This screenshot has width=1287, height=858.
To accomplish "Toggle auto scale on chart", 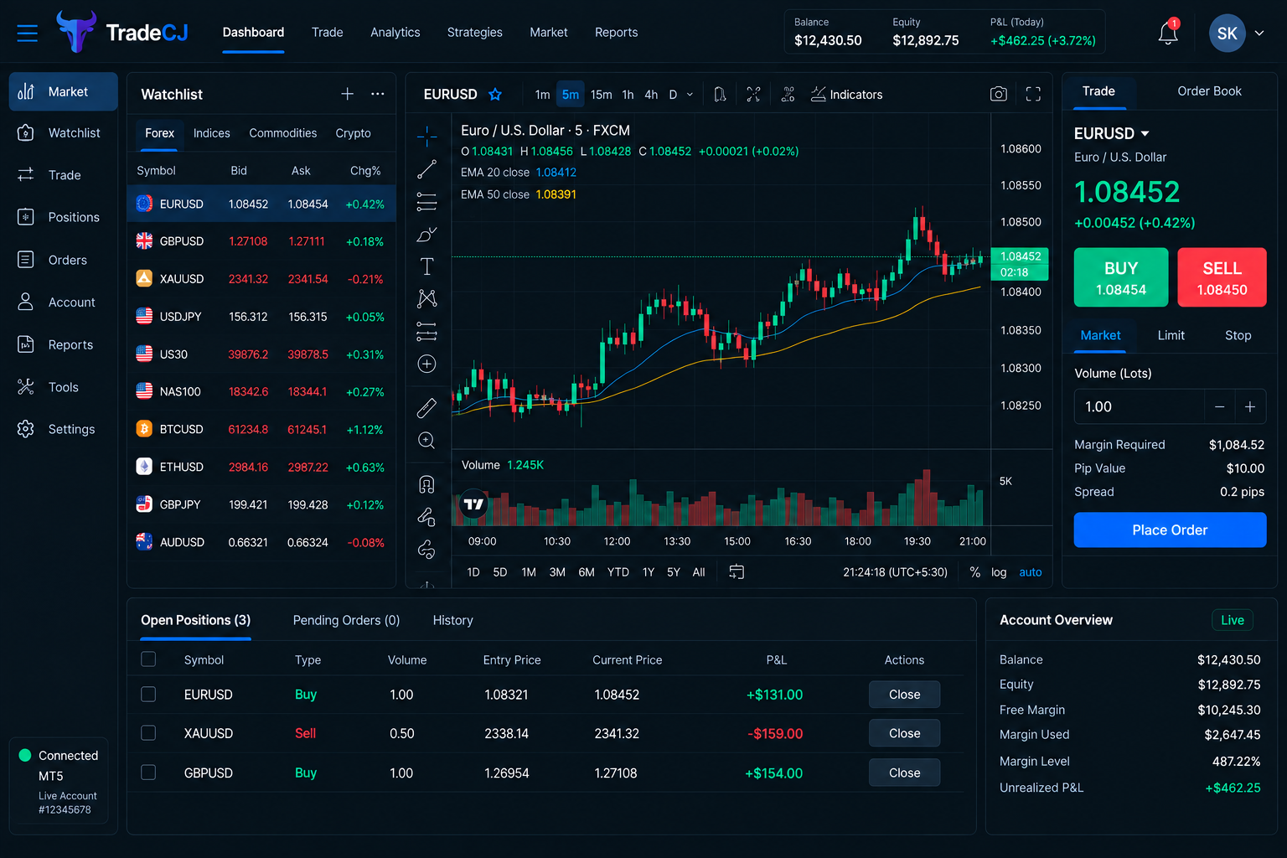I will (x=1031, y=572).
